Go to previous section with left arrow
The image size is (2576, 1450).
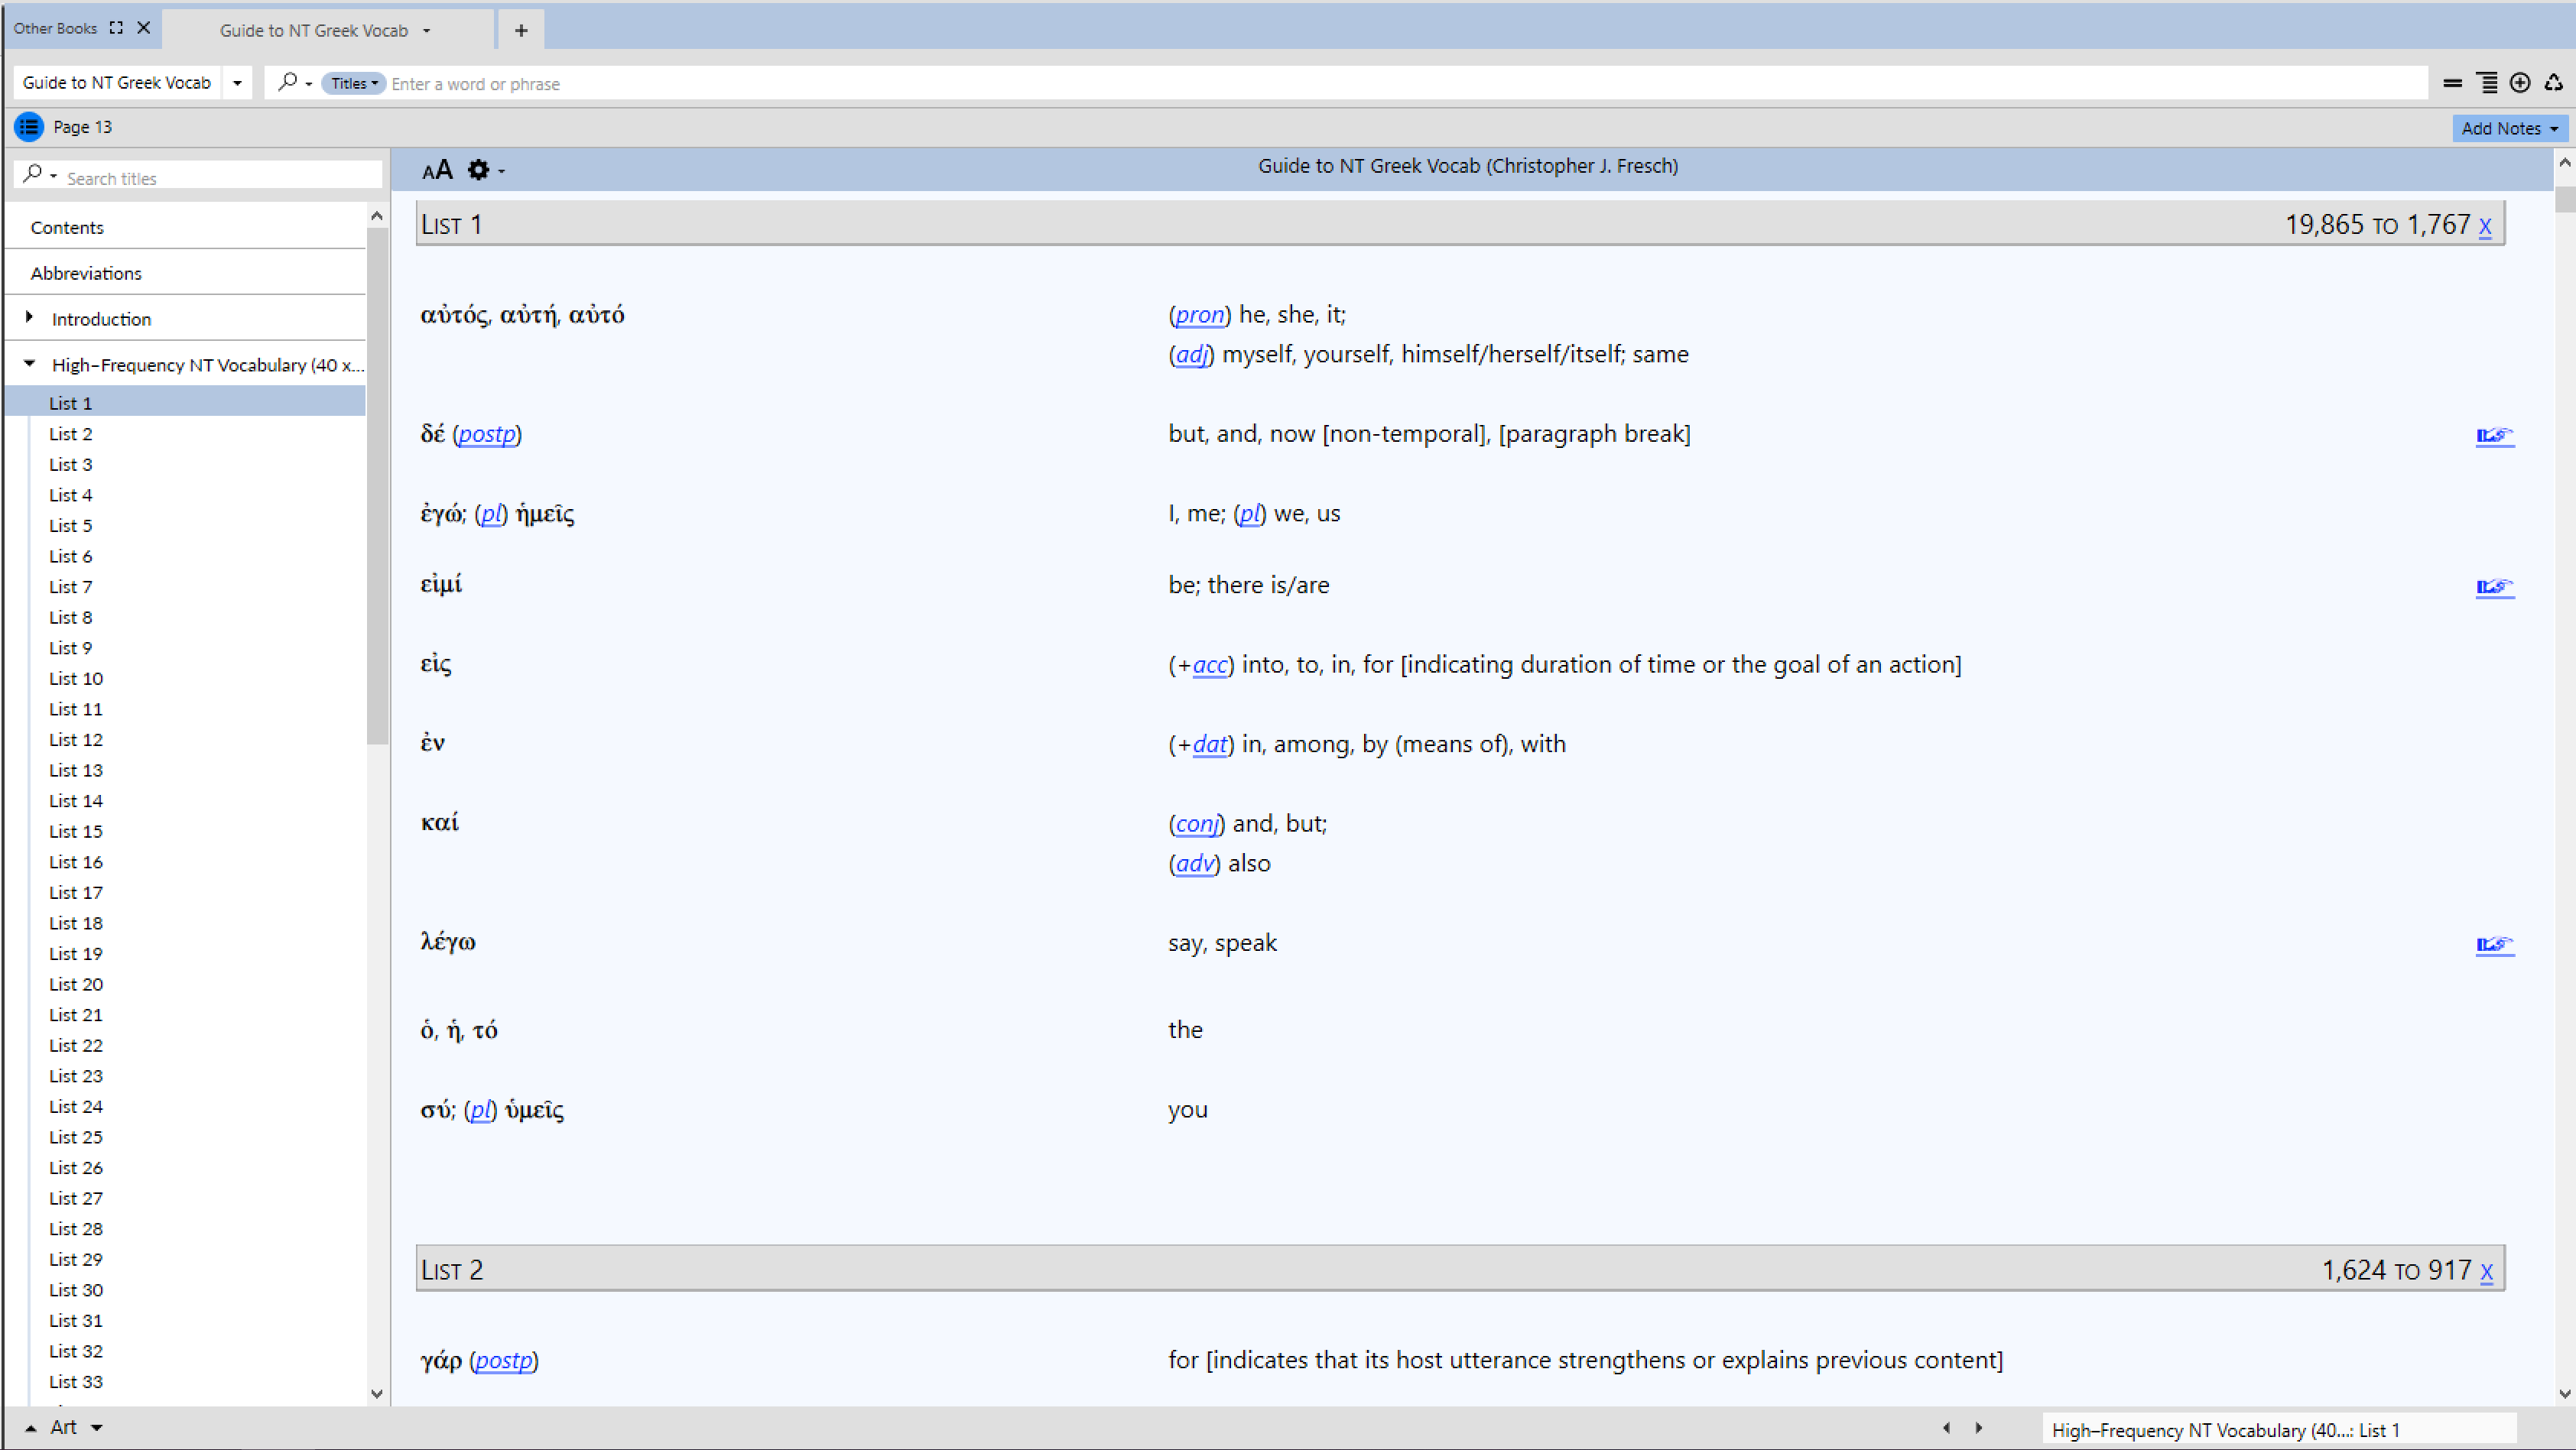pos(1946,1428)
